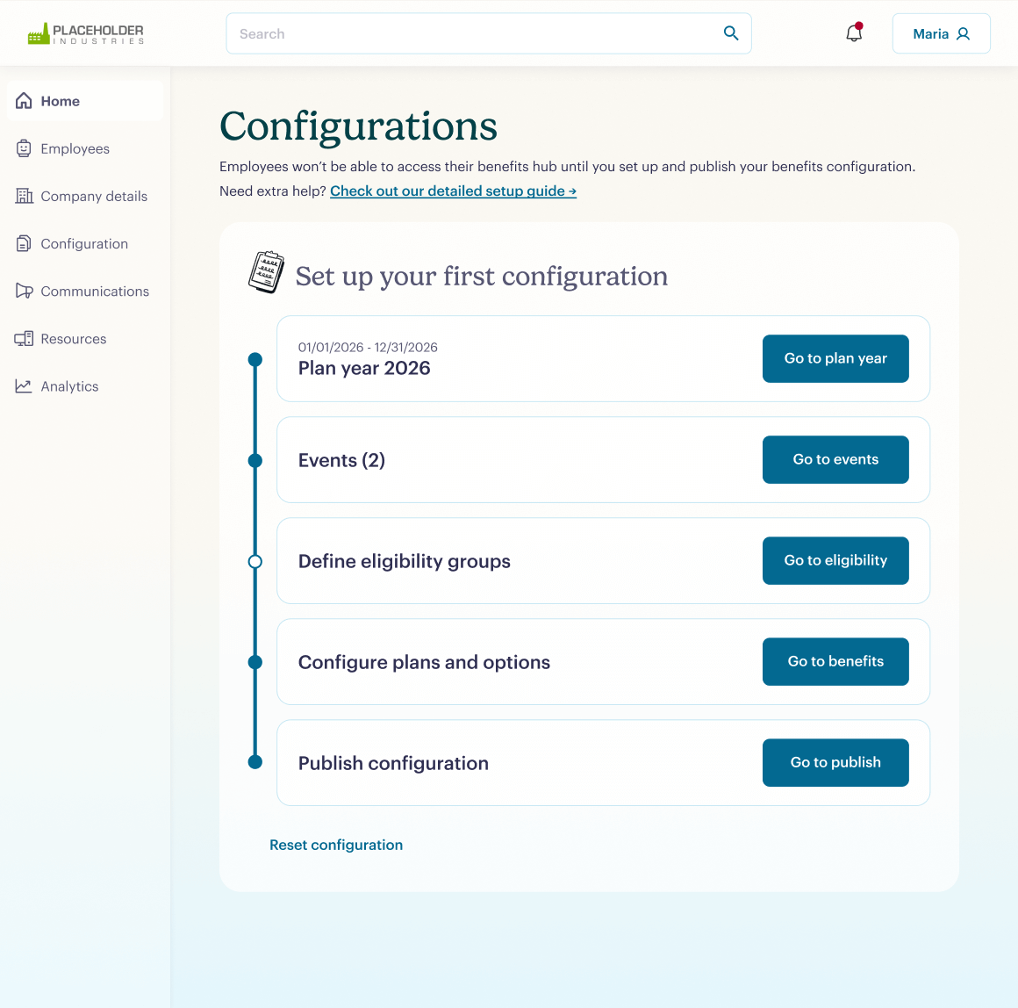This screenshot has height=1008, width=1018.
Task: Click the Communications megaphone icon
Action: (24, 291)
